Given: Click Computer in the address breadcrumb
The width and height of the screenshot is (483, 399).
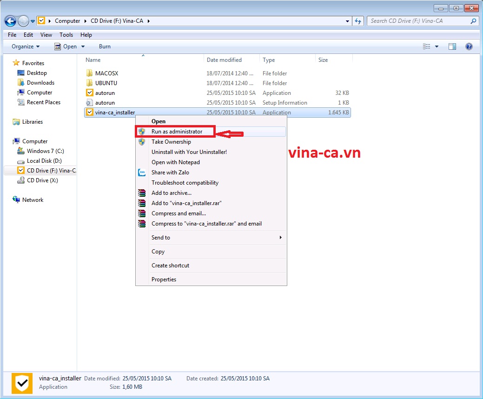Looking at the screenshot, I should point(67,21).
